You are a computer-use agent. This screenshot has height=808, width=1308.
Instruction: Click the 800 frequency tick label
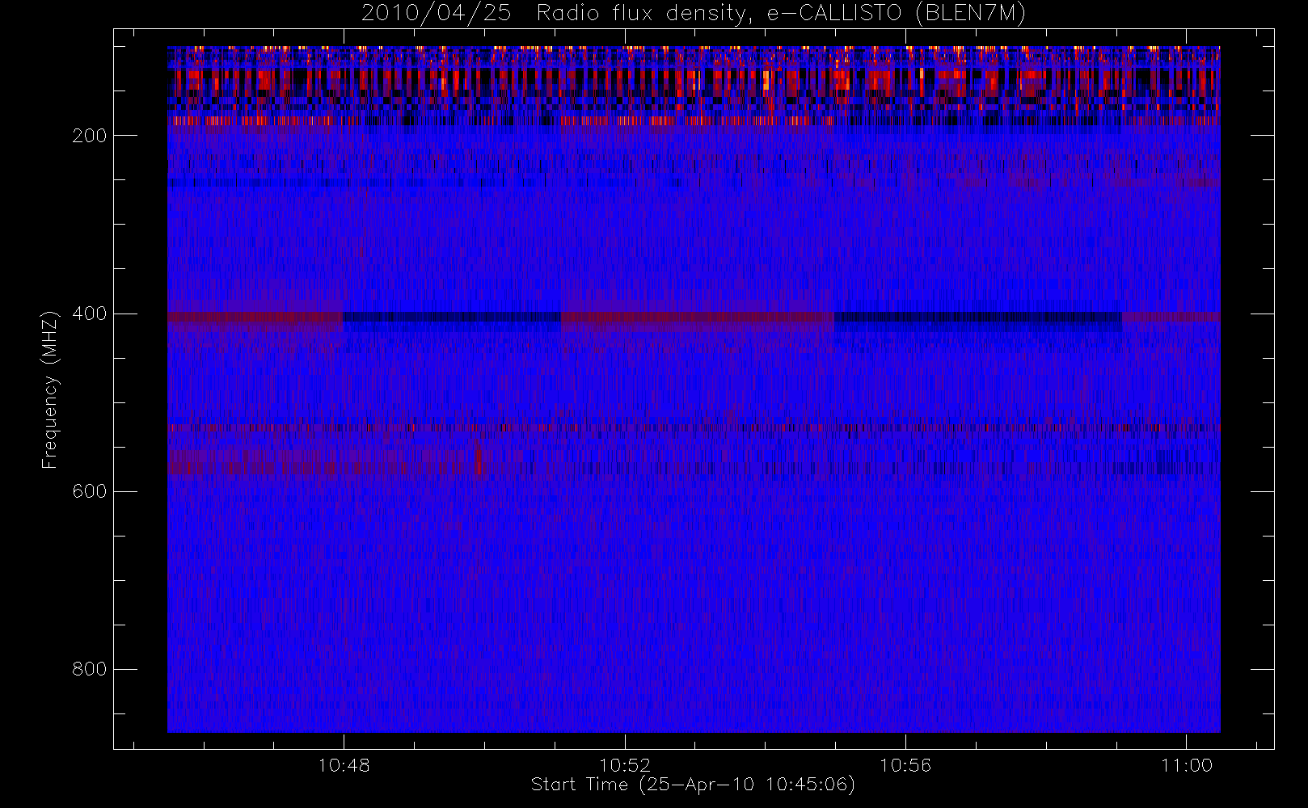[90, 669]
